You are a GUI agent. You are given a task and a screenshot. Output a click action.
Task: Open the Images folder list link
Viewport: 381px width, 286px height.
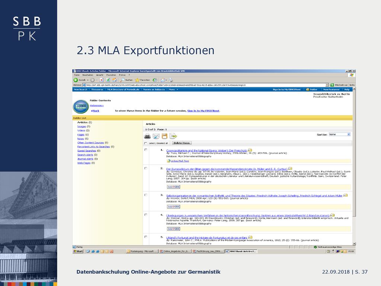81,127
